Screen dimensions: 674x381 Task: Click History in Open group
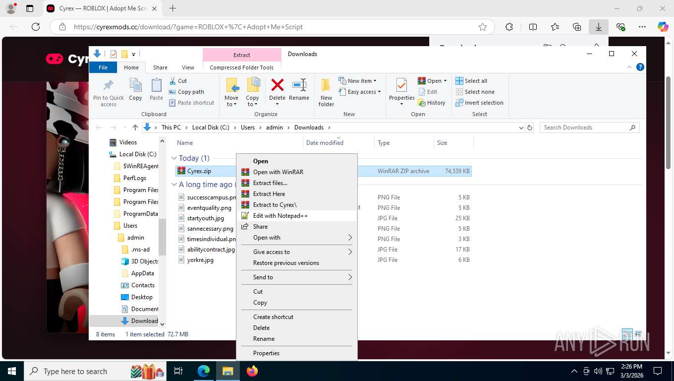(432, 103)
